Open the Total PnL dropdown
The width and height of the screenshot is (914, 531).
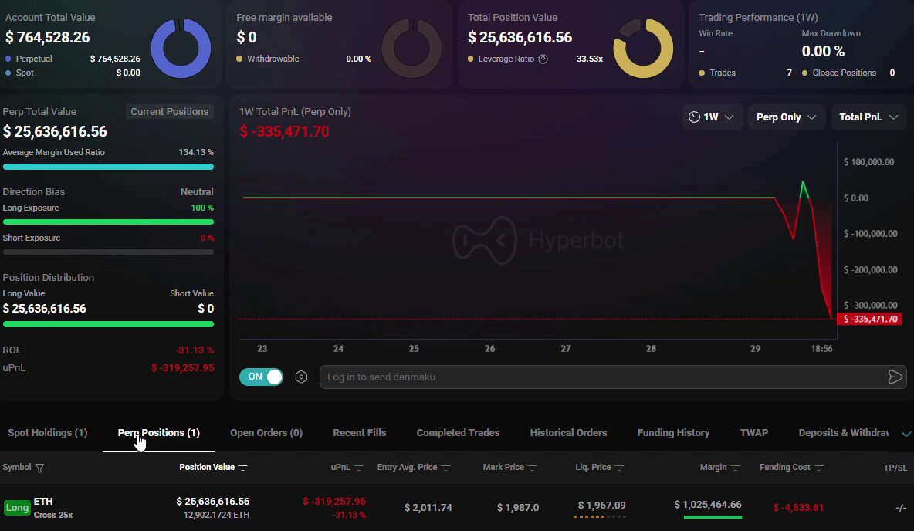pyautogui.click(x=868, y=117)
